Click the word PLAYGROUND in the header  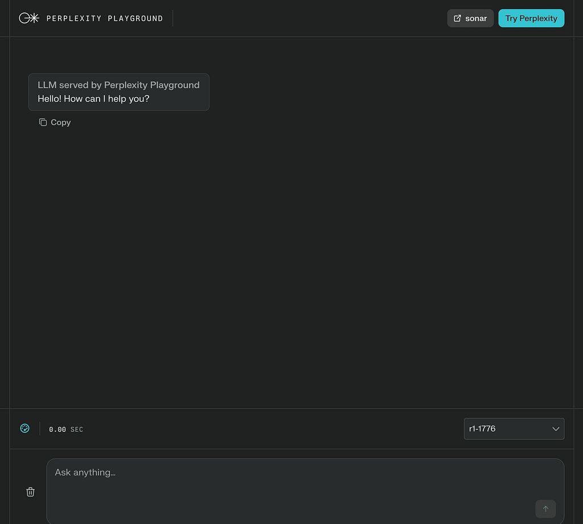point(135,19)
